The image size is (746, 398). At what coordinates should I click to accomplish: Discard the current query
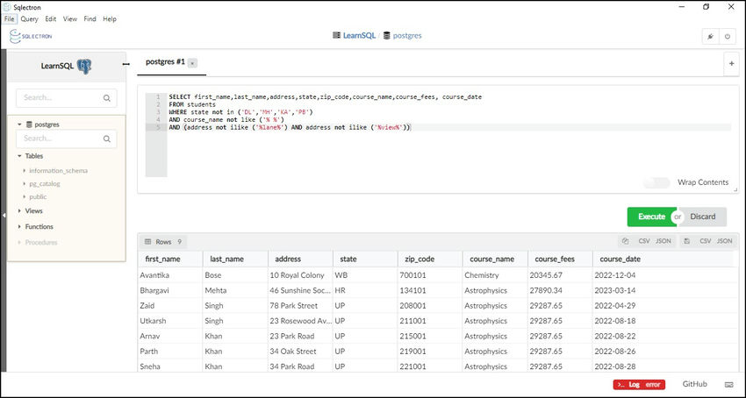[x=703, y=217]
